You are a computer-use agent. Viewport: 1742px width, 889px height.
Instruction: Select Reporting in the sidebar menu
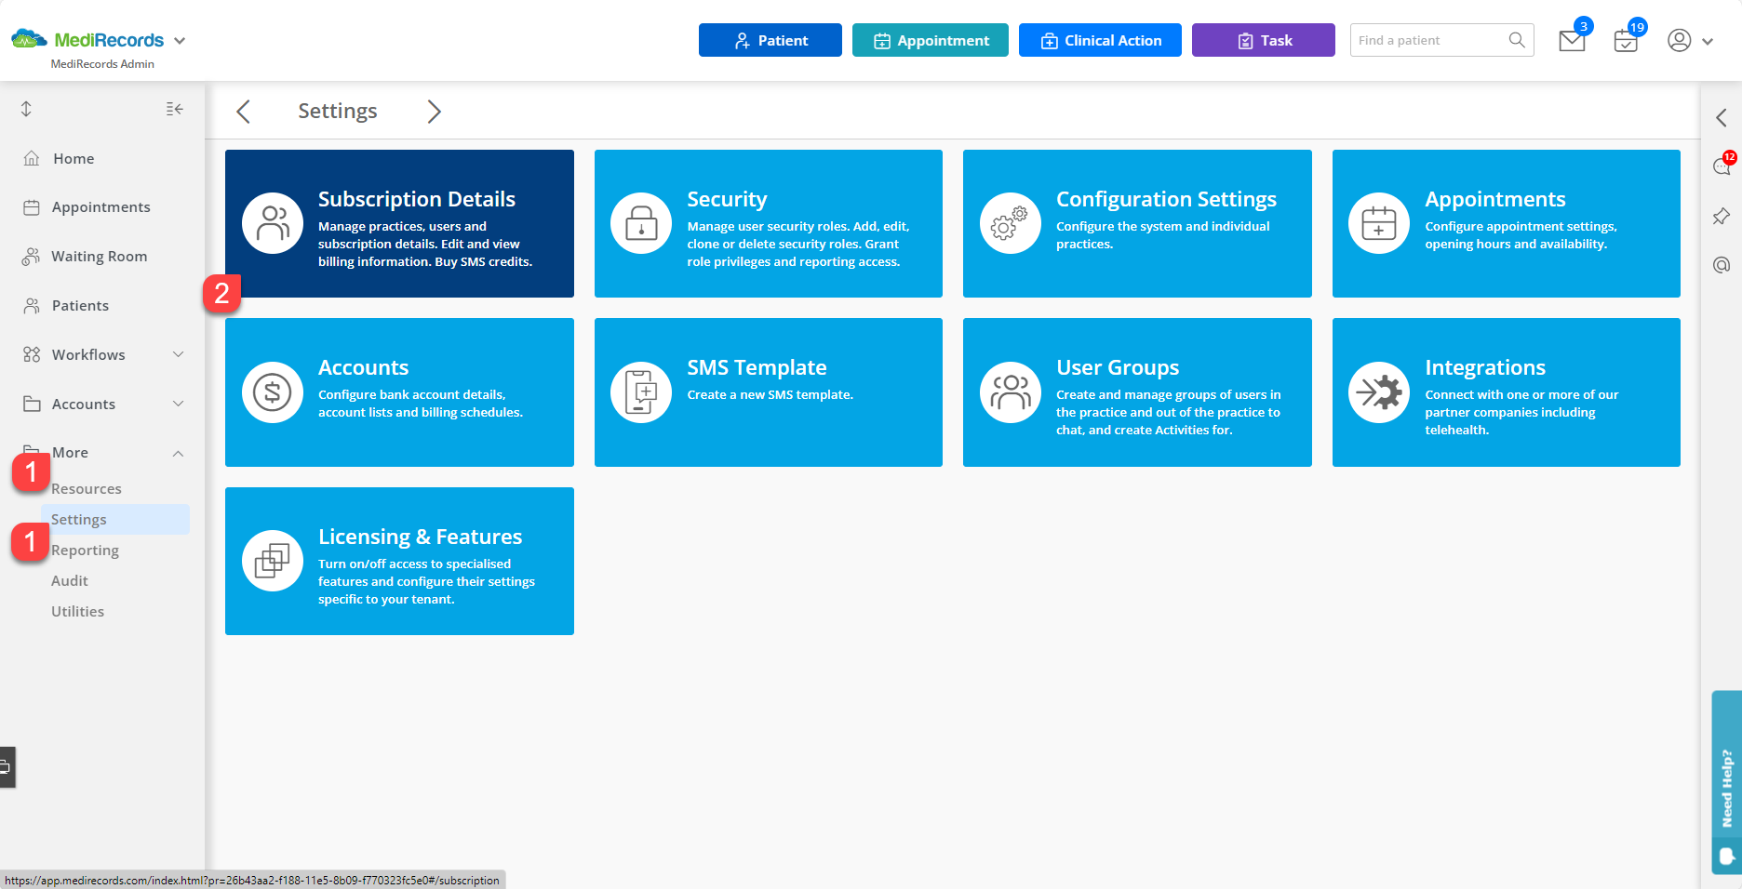pyautogui.click(x=86, y=550)
